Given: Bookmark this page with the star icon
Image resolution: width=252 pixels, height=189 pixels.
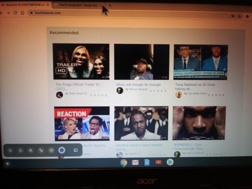Looking at the screenshot, I should tap(239, 16).
